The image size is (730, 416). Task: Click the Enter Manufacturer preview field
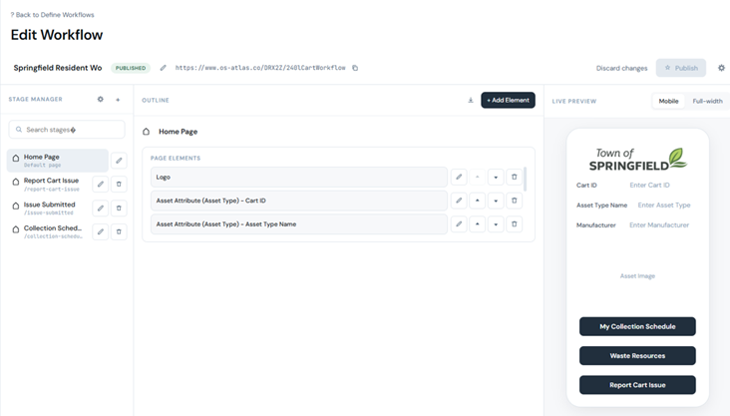pos(659,225)
